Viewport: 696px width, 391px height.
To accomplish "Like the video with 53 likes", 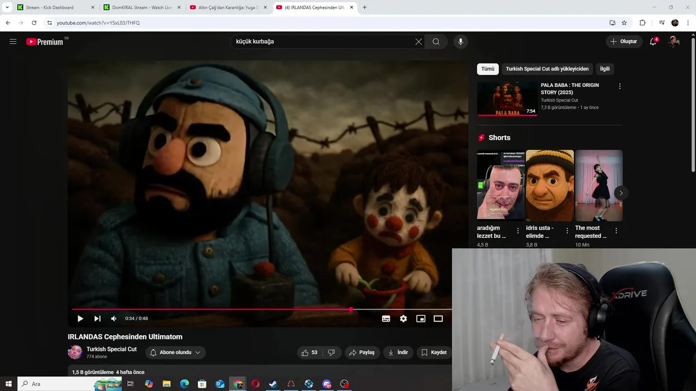I will point(309,352).
